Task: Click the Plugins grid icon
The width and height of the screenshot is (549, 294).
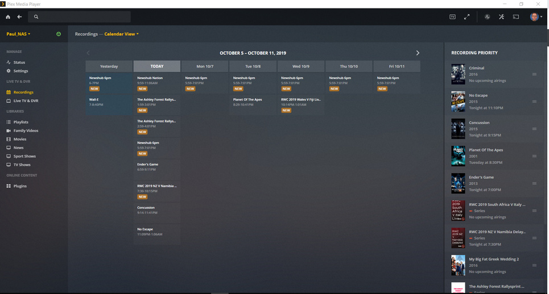Action: 9,186
